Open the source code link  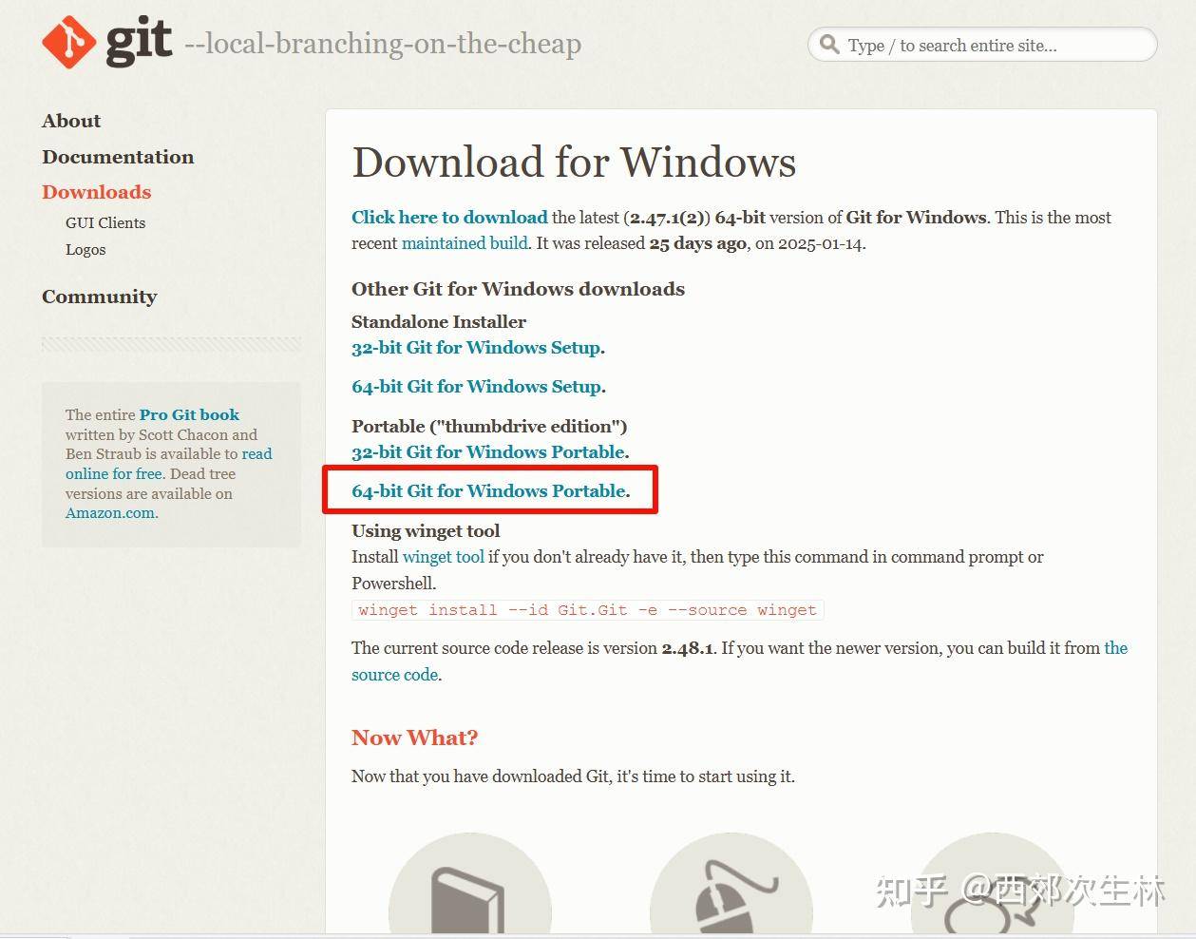click(x=739, y=661)
